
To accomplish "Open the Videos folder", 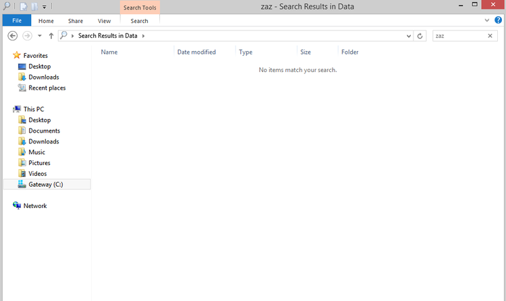I will (x=37, y=174).
